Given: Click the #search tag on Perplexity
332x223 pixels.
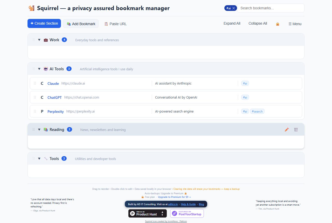Looking at the screenshot, I should click(257, 112).
